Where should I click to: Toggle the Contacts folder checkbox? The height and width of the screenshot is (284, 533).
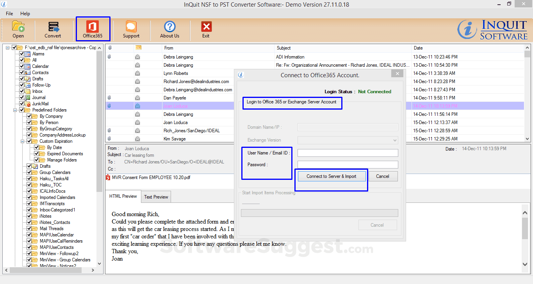[21, 73]
